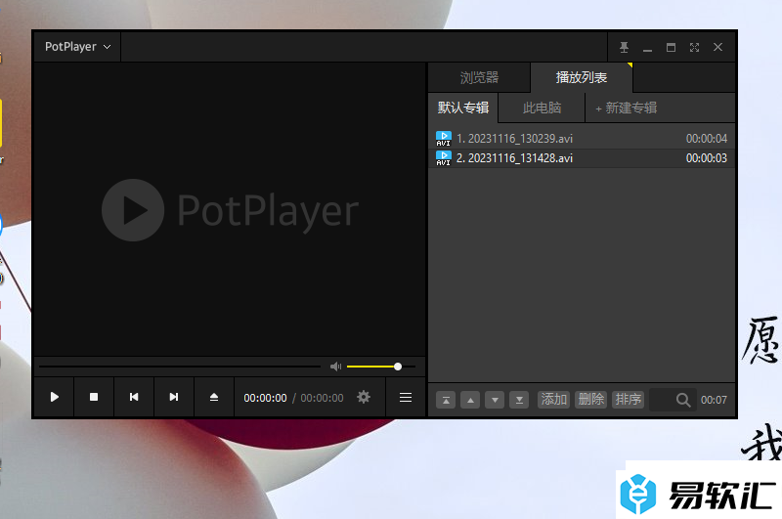This screenshot has height=519, width=782.
Task: Click + 新建专辑 to create album
Action: point(627,108)
